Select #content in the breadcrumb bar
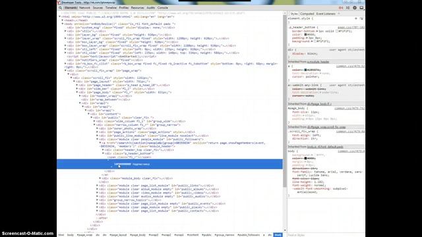 [x=193, y=235]
